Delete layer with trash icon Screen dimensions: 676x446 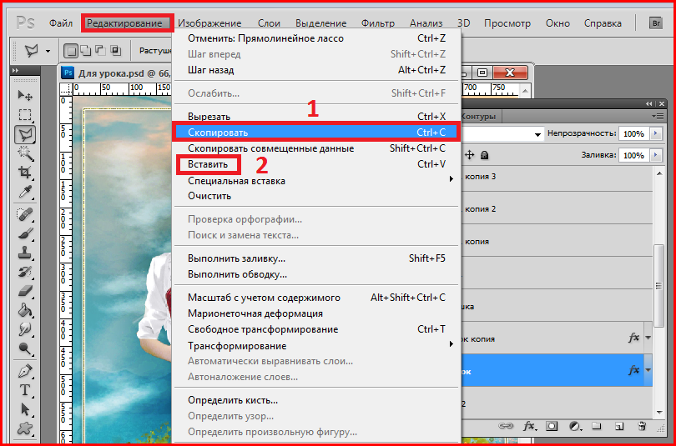[x=642, y=426]
